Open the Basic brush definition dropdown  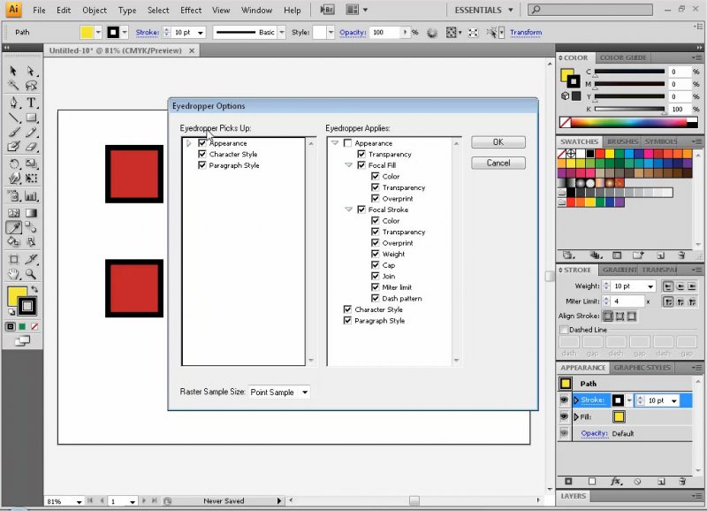(282, 33)
